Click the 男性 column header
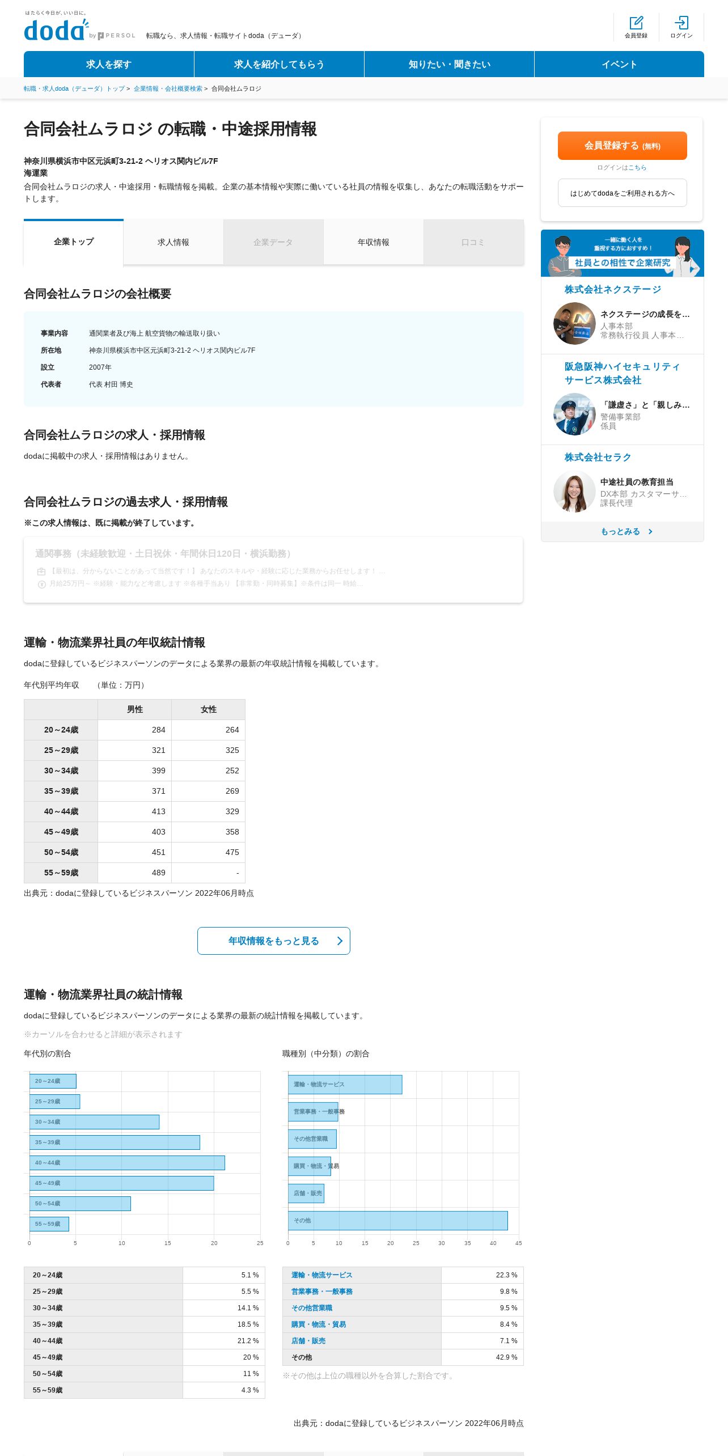728x1456 pixels. 135,710
